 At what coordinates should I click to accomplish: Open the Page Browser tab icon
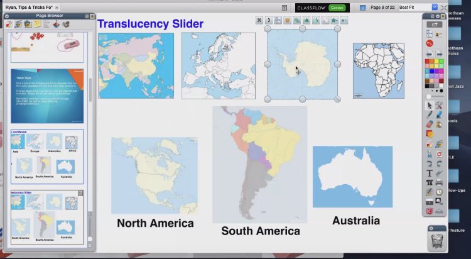tap(9, 24)
